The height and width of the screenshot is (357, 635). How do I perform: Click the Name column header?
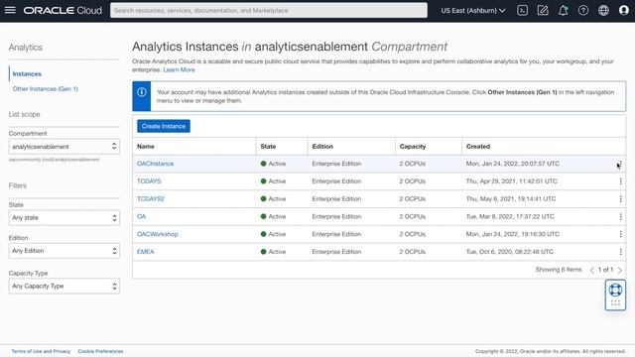[x=146, y=147]
